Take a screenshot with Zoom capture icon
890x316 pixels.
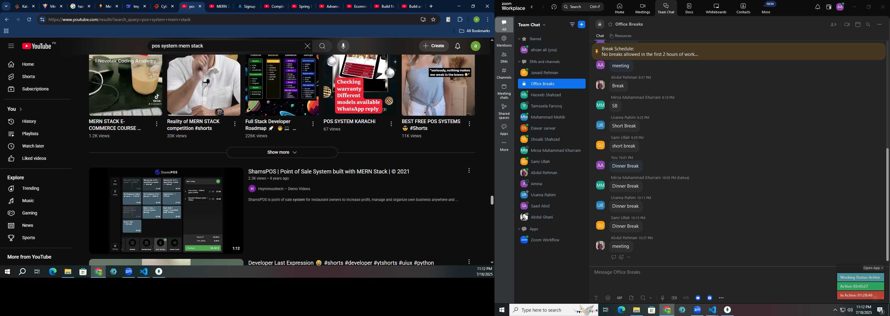coord(643,298)
